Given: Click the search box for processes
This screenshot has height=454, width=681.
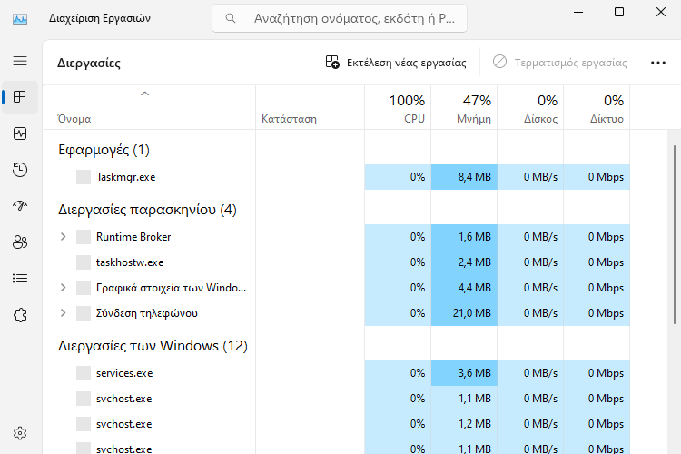Looking at the screenshot, I should (x=340, y=18).
